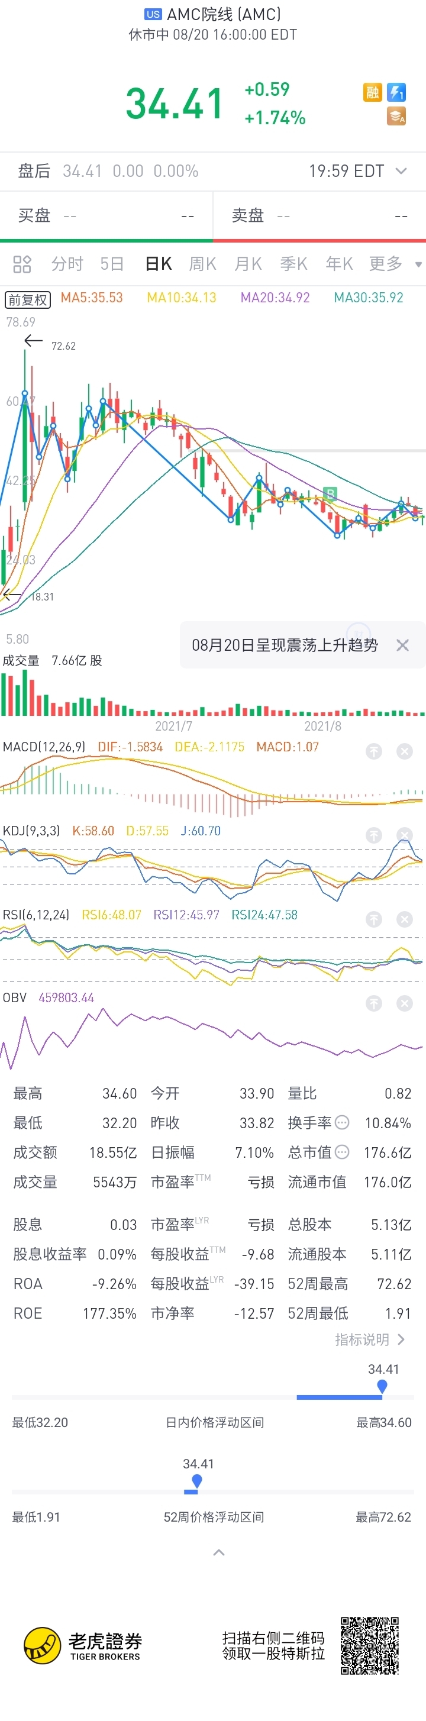Move the KDJ indicator to top

point(374,835)
